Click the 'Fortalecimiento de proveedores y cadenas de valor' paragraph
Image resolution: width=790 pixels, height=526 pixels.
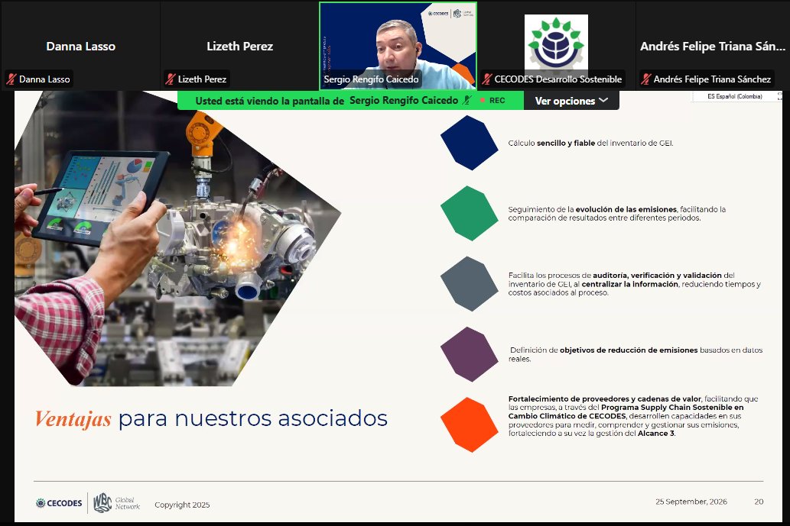point(633,416)
